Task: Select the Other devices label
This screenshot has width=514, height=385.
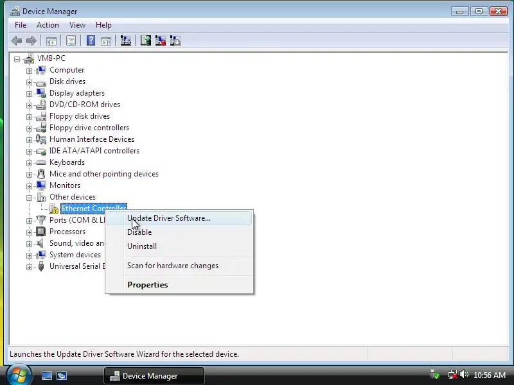Action: 73,197
